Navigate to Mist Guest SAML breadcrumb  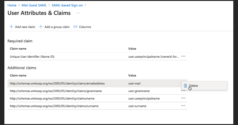[x=35, y=5]
